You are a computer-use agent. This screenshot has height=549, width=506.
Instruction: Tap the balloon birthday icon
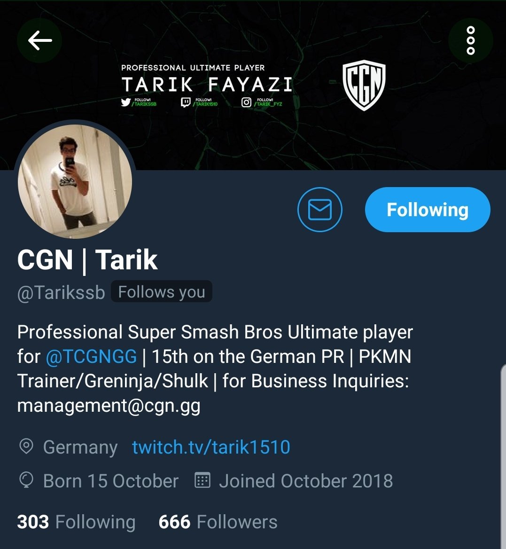pyautogui.click(x=26, y=480)
